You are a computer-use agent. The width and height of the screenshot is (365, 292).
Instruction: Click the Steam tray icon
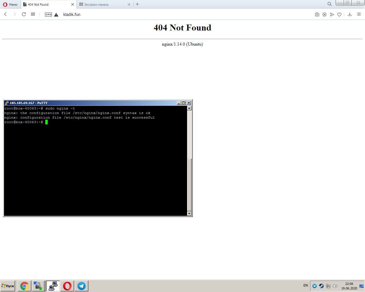(x=321, y=286)
